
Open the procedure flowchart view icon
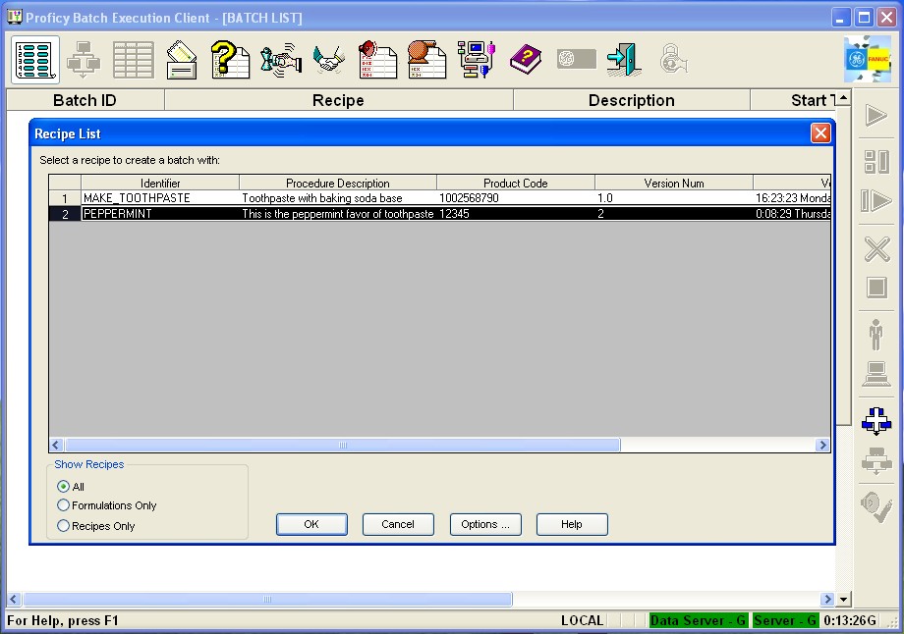pos(83,60)
